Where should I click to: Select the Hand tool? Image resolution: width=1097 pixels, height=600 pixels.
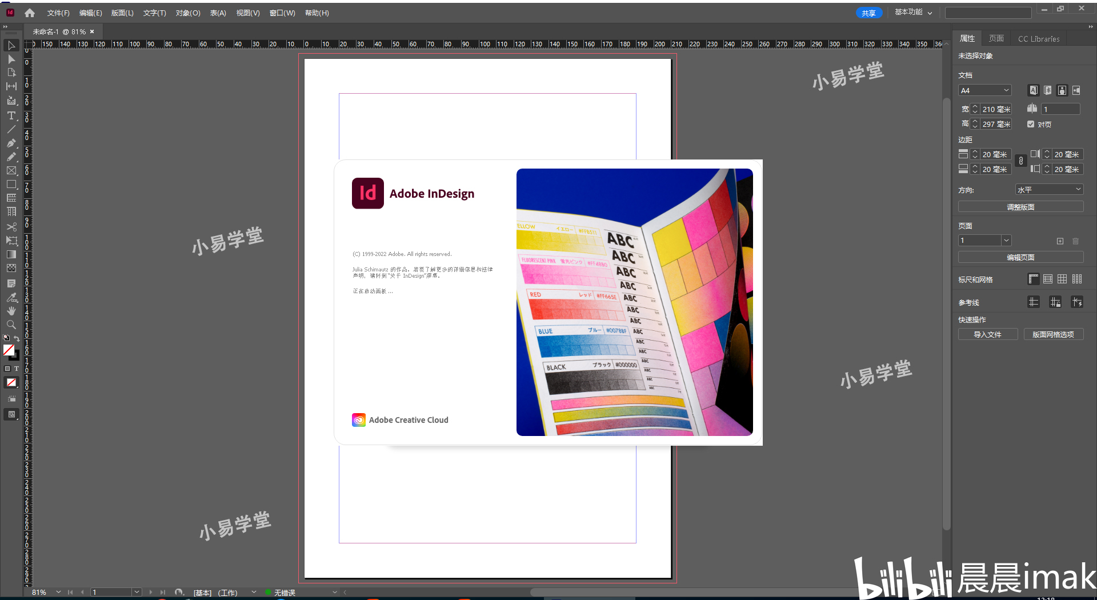click(x=11, y=311)
